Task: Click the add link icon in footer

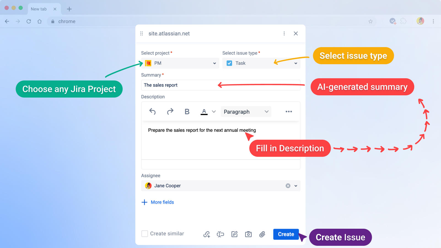Action: click(x=207, y=234)
